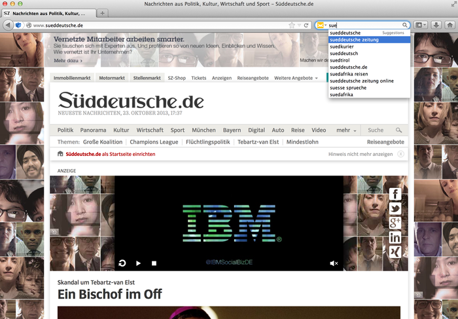Go to the Politik section
Image resolution: width=458 pixels, height=319 pixels.
(x=65, y=130)
